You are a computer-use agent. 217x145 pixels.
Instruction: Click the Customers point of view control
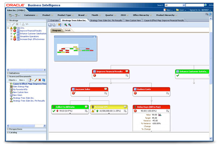click(x=31, y=15)
